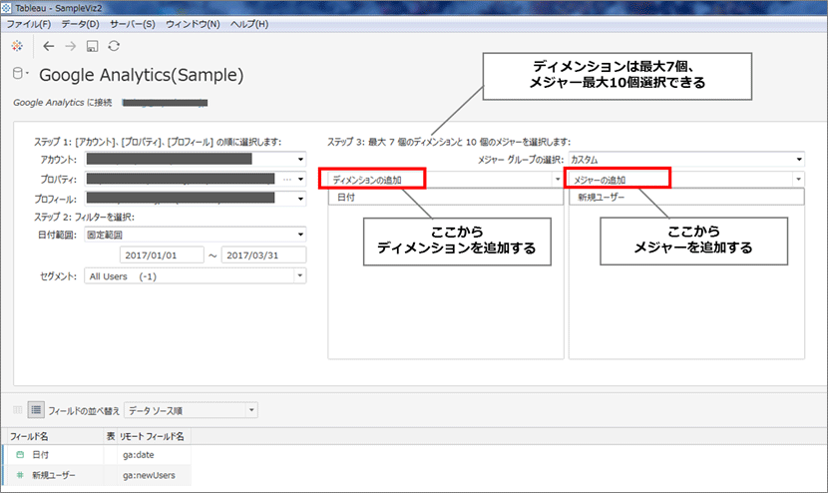
Task: Open the ファイル(F) menu
Action: [x=29, y=24]
